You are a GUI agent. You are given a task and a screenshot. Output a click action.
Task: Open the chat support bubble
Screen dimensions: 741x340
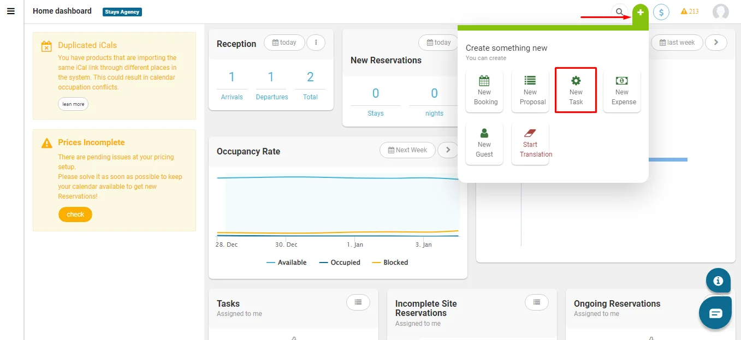pos(715,313)
